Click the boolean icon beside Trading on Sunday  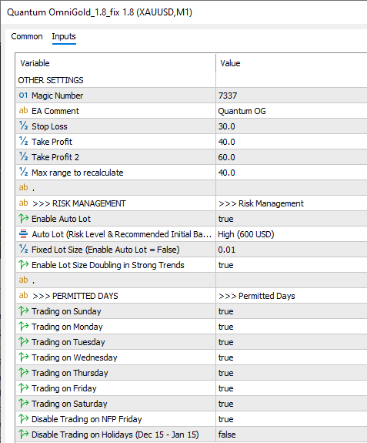23,310
